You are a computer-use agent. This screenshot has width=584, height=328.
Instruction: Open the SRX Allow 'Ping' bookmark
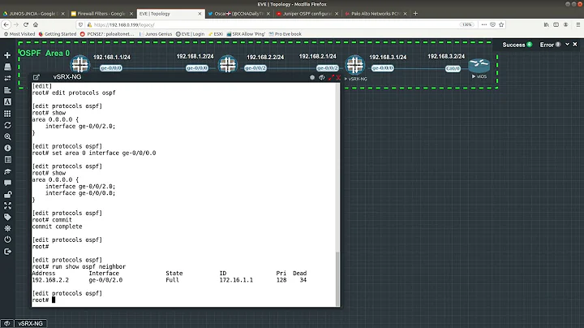[x=246, y=34]
